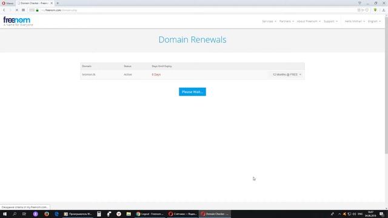The height and width of the screenshot is (218, 388).
Task: Expand the Services menu
Action: click(269, 22)
